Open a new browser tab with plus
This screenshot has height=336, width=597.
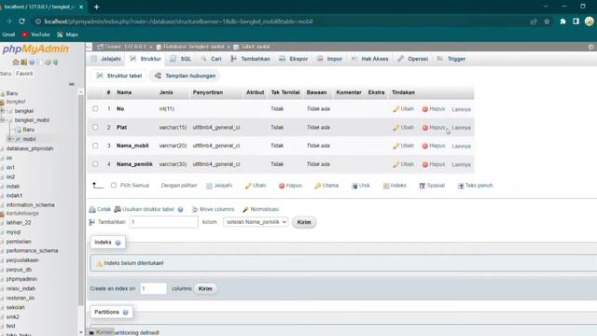[x=96, y=7]
